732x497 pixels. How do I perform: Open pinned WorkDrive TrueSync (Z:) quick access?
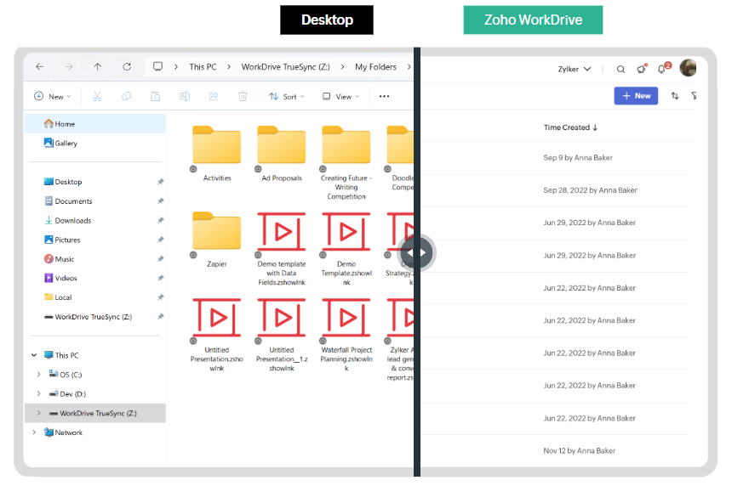tap(94, 317)
